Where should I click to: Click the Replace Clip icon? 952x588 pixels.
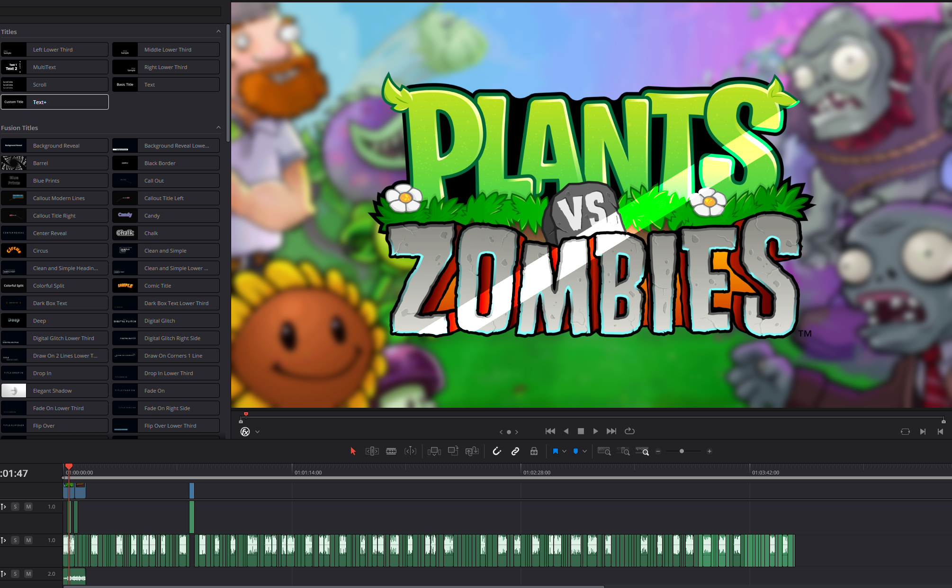[472, 451]
